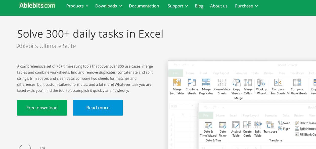316x149 pixels.
Task: Open Review tab in front Excel window
Action: [299, 115]
